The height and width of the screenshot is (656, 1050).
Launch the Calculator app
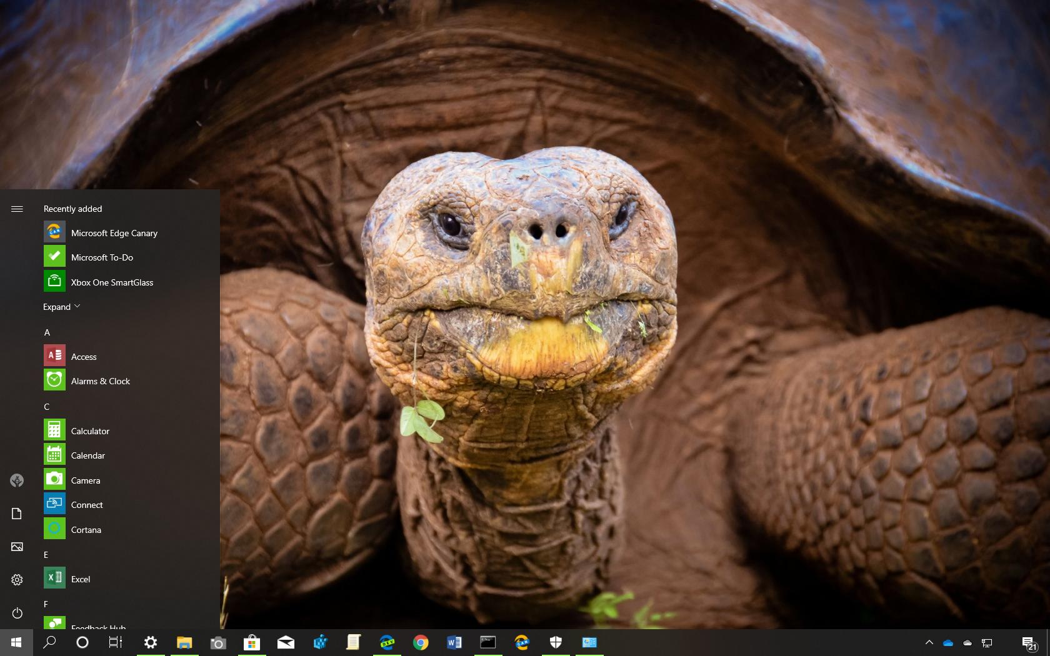pyautogui.click(x=90, y=430)
